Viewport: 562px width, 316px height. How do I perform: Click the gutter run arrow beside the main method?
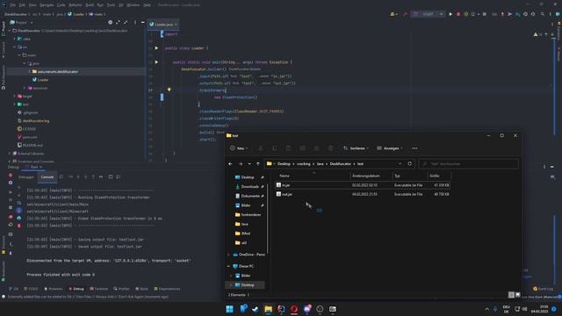tap(156, 62)
